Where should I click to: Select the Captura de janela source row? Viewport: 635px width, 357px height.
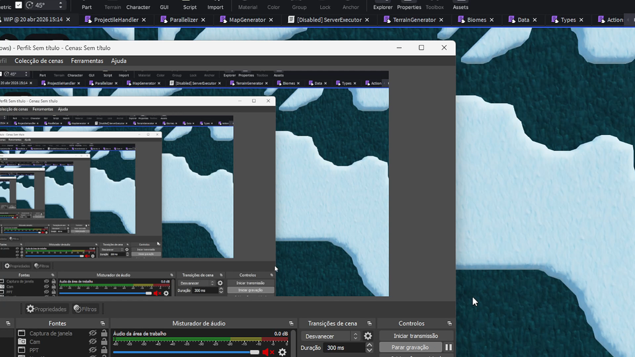[x=63, y=333]
